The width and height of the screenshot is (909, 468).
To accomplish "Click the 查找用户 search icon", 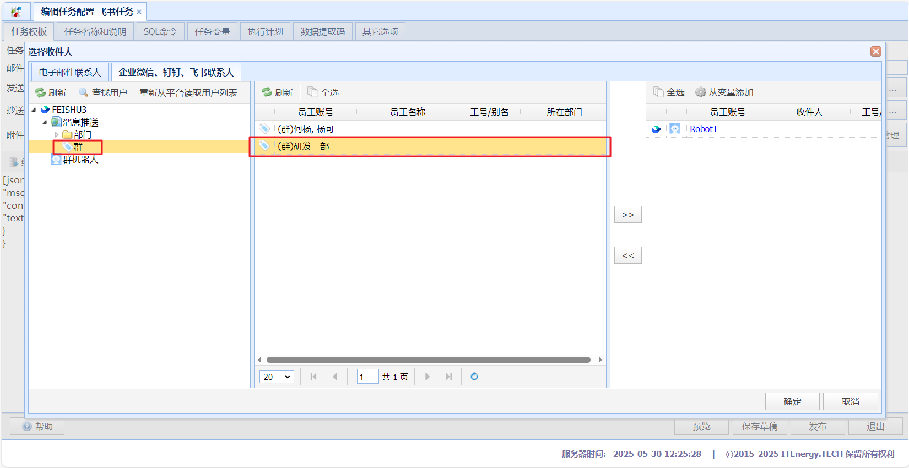I will pyautogui.click(x=83, y=92).
